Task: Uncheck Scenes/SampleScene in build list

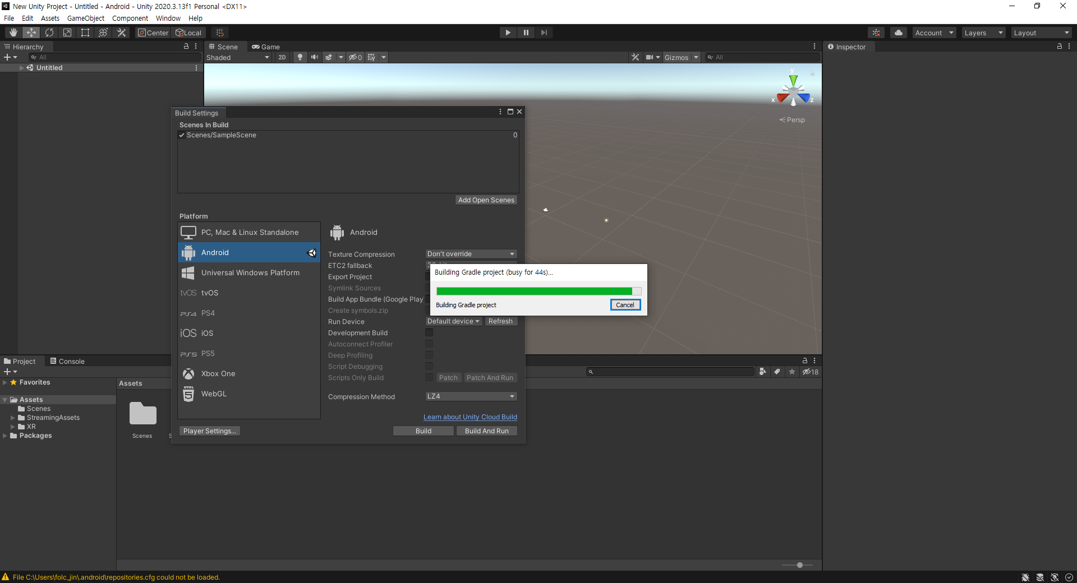Action: [182, 135]
